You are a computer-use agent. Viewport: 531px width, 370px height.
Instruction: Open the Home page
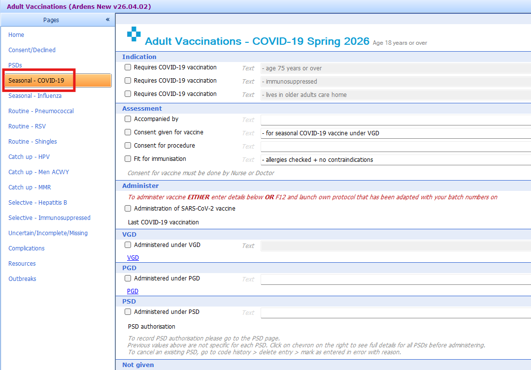click(16, 35)
